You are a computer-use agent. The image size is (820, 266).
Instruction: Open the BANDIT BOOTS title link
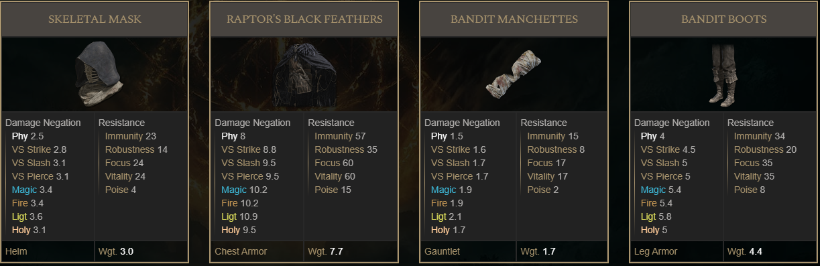click(x=723, y=19)
